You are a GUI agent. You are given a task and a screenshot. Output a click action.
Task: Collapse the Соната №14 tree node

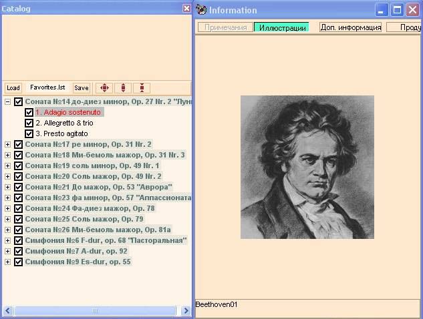click(7, 101)
